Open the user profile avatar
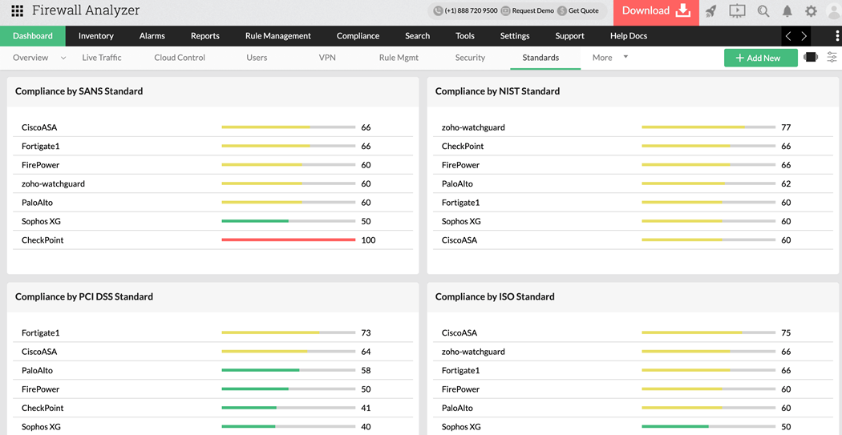This screenshot has height=435, width=842. (x=835, y=12)
